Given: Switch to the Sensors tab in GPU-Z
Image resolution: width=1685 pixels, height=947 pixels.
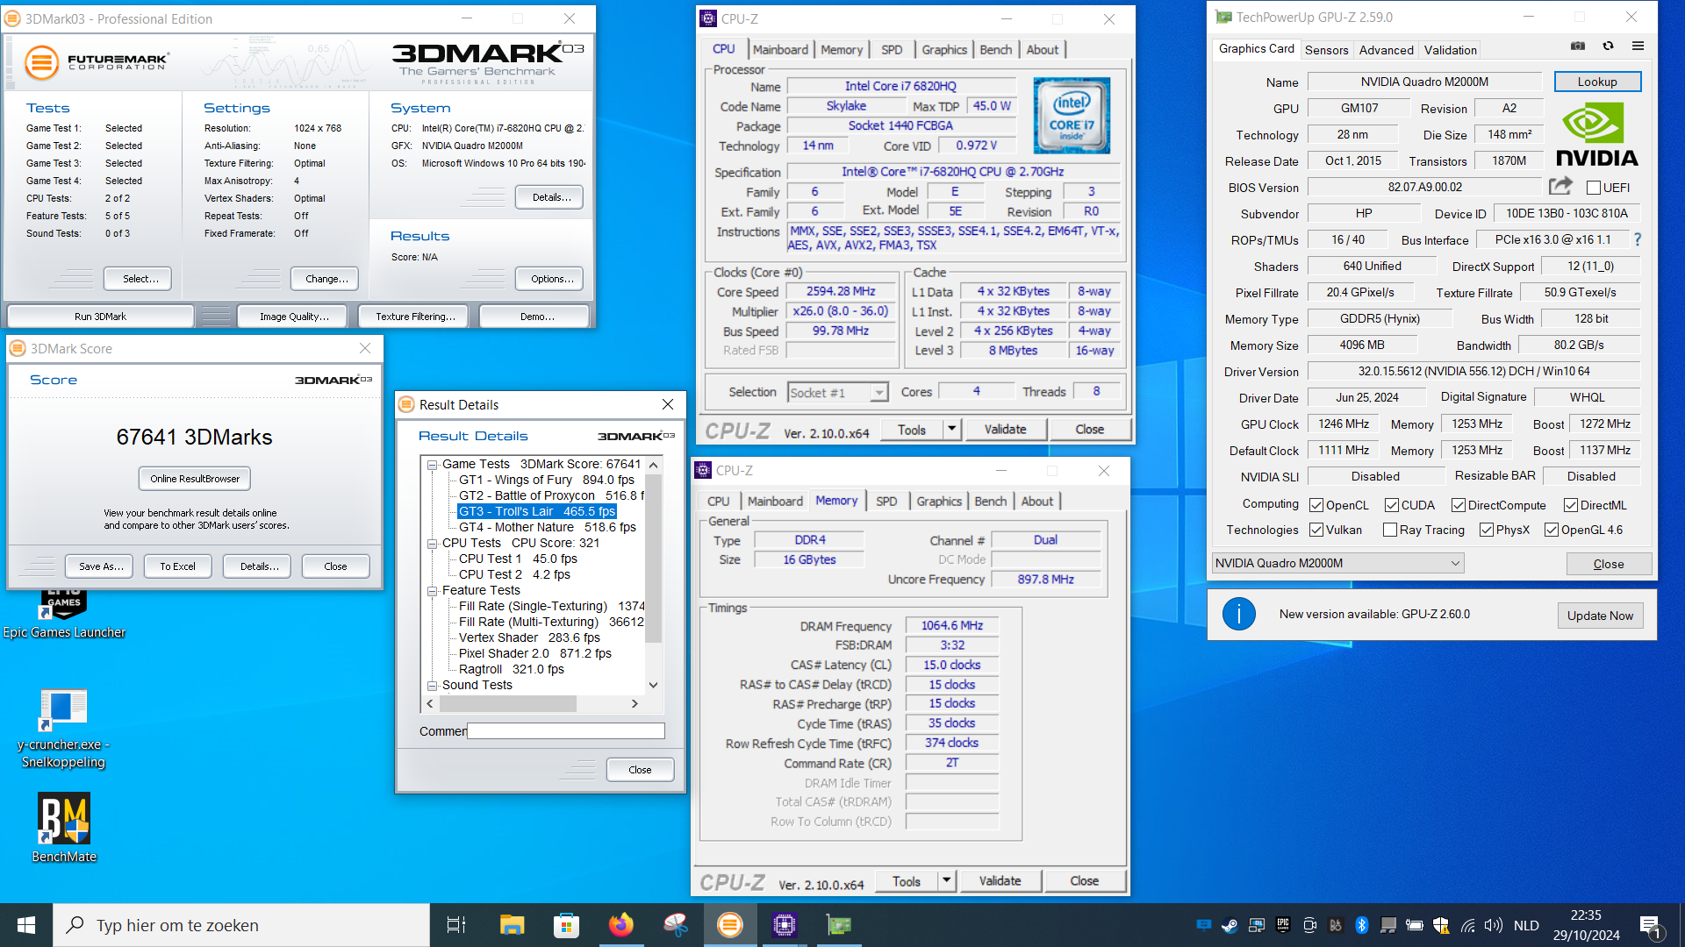Looking at the screenshot, I should click(x=1326, y=50).
